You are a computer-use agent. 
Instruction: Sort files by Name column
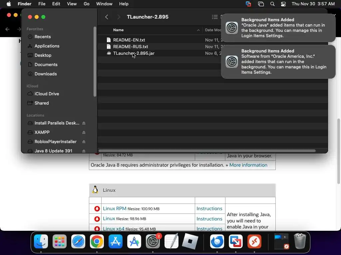click(x=118, y=30)
